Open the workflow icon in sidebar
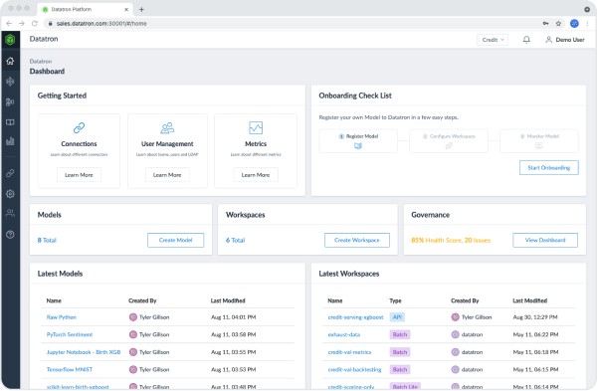598x391 pixels. [10, 101]
